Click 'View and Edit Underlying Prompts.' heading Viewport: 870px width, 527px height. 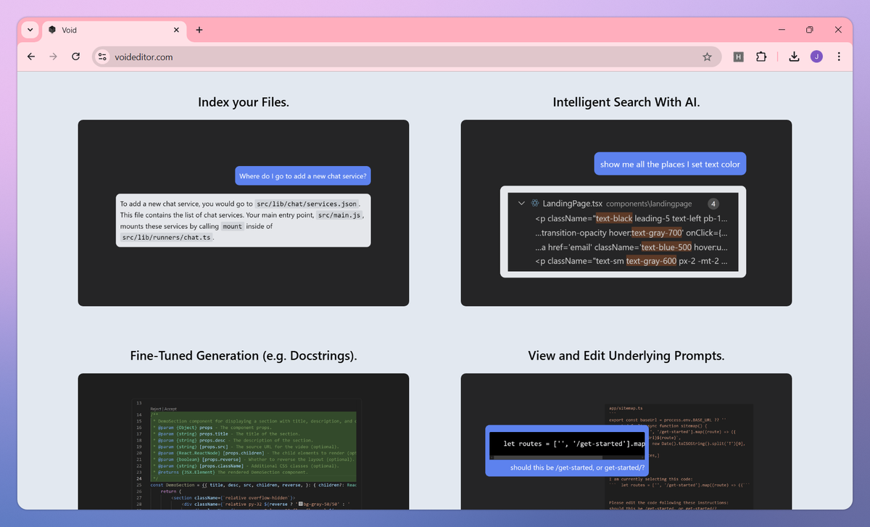pyautogui.click(x=626, y=356)
